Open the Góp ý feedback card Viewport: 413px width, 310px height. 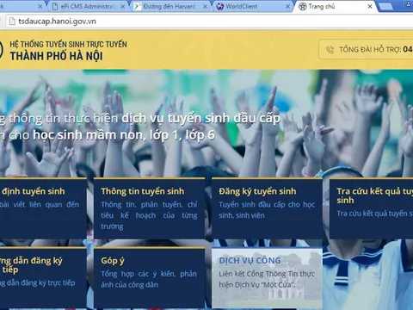point(149,277)
